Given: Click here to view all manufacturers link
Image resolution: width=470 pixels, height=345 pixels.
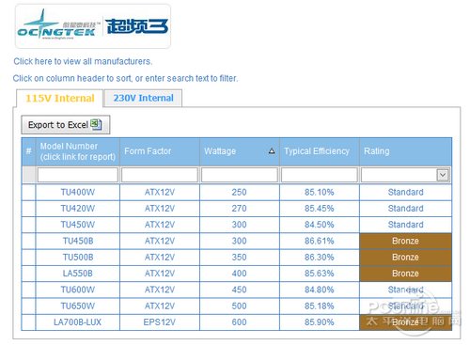Looking at the screenshot, I should pos(83,61).
